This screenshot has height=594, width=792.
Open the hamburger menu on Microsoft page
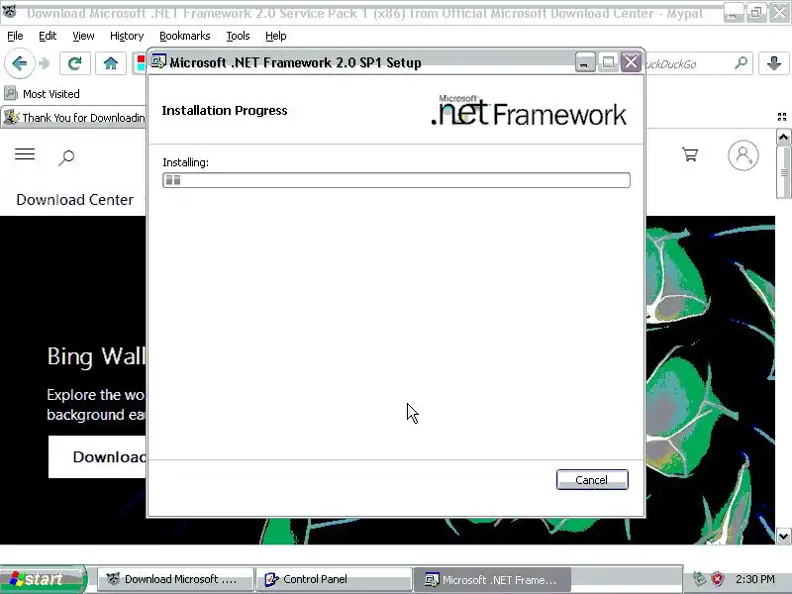25,154
